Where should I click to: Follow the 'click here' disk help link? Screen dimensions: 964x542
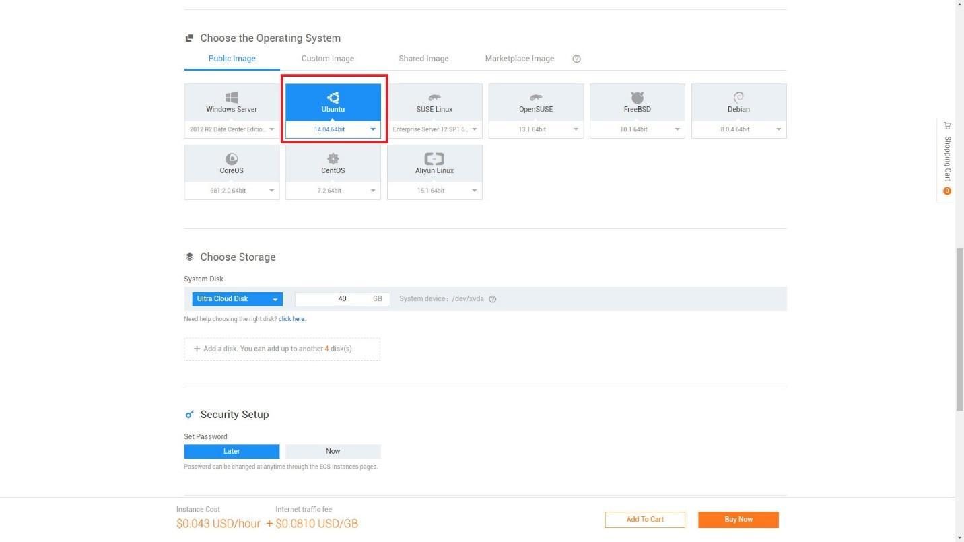[x=291, y=319]
